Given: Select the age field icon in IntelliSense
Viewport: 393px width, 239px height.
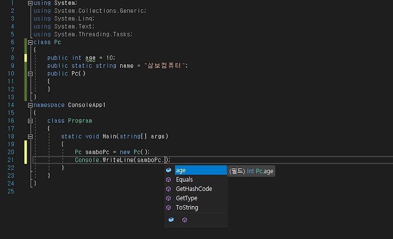Looking at the screenshot, I should point(169,170).
